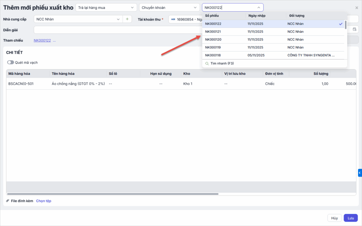Screen dimensions: 362x226
Task: Toggle the Quét mã vạch switch
Action: coord(10,63)
